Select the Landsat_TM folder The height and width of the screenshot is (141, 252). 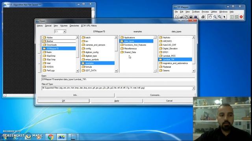tap(175, 60)
